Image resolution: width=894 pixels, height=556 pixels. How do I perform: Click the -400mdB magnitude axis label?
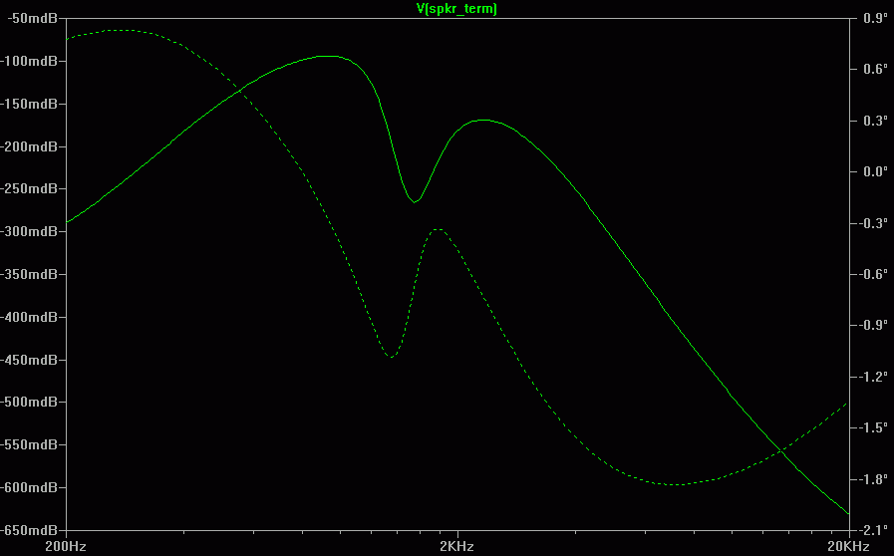coord(30,317)
